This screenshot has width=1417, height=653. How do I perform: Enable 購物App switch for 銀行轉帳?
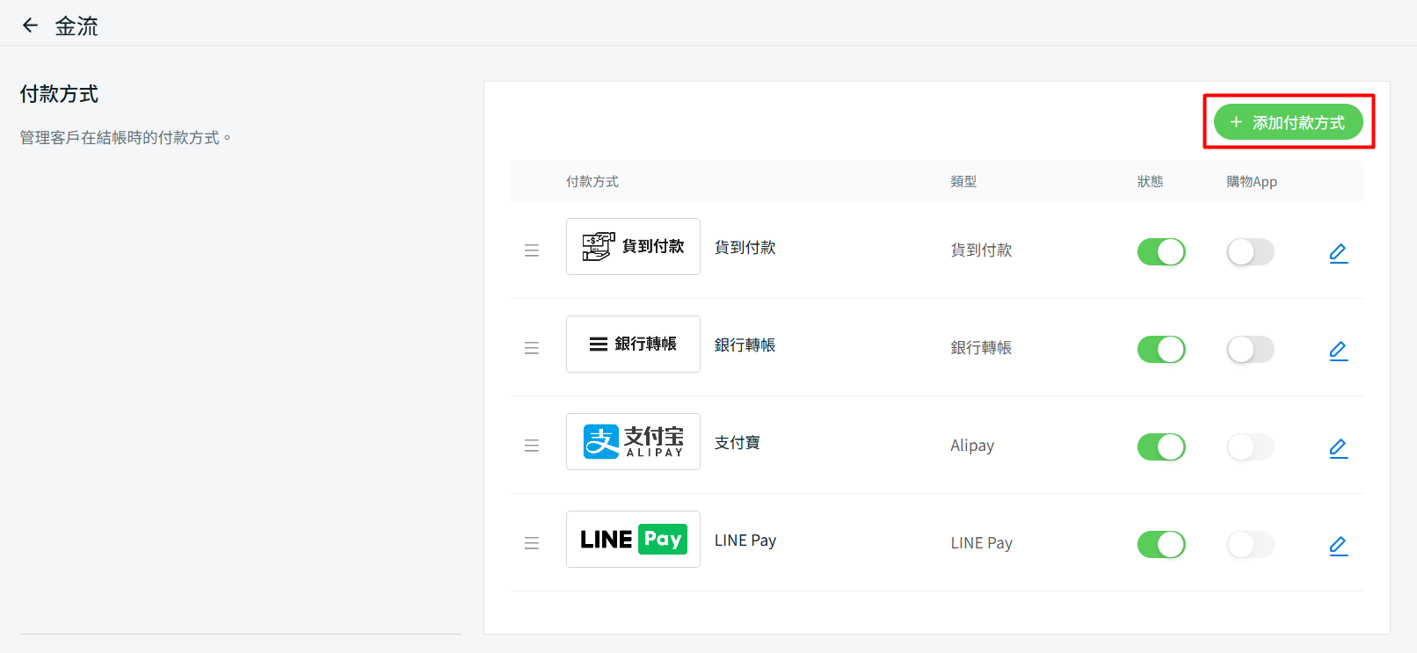pyautogui.click(x=1249, y=350)
